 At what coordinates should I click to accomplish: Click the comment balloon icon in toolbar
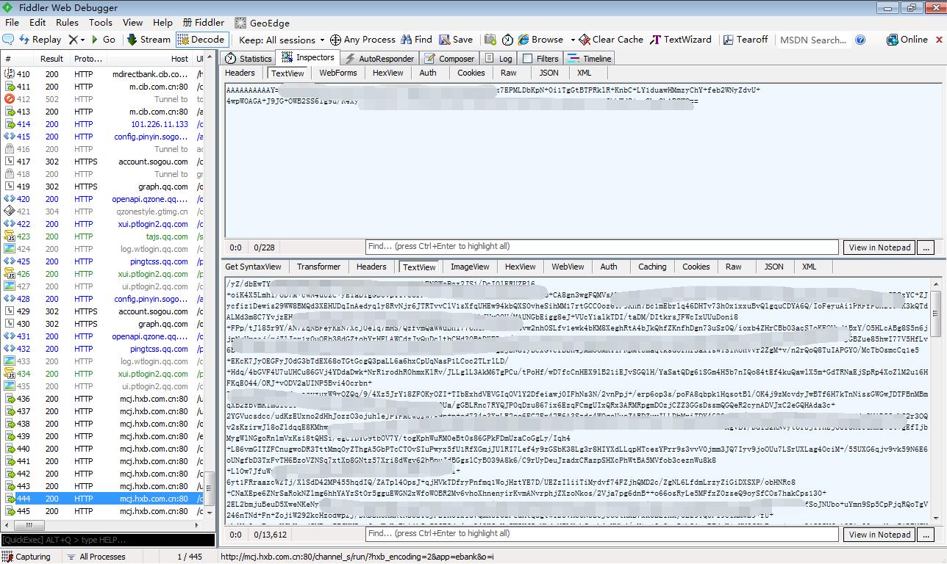[9, 40]
